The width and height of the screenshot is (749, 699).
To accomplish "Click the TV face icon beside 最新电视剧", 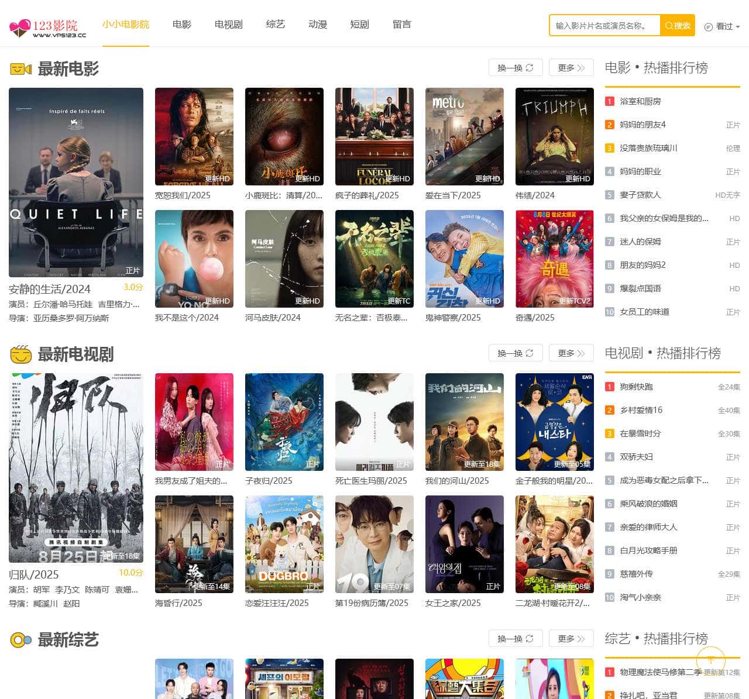I will pos(20,354).
